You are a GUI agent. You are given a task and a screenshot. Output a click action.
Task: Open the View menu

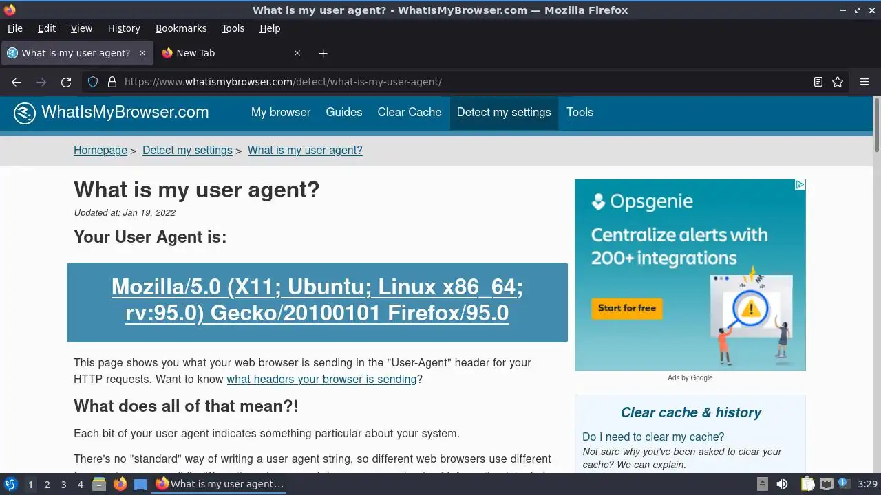pos(81,28)
